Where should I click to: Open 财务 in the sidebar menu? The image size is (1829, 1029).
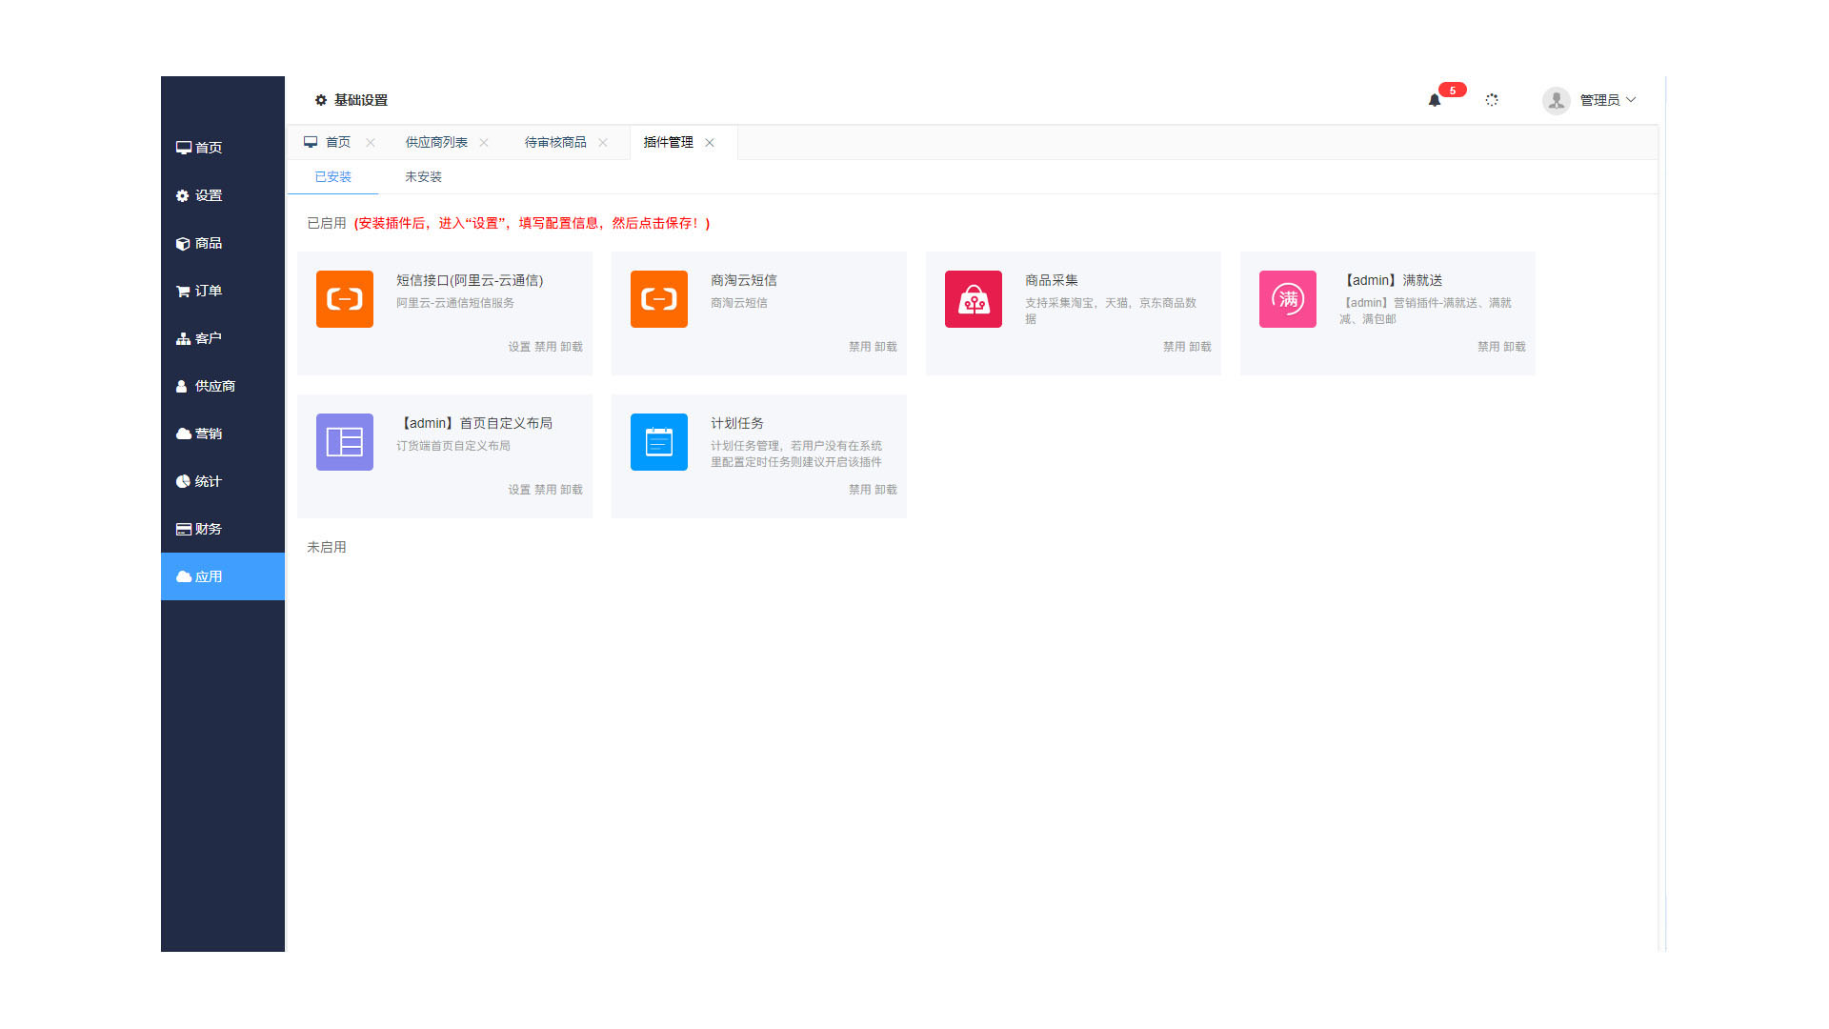208,529
